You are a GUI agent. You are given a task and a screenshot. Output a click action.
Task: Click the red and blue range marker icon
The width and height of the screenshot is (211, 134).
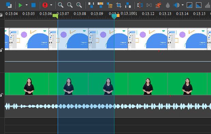[140, 5]
